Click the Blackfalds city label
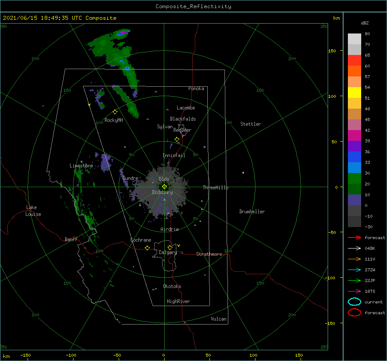The image size is (387, 361). 183,119
